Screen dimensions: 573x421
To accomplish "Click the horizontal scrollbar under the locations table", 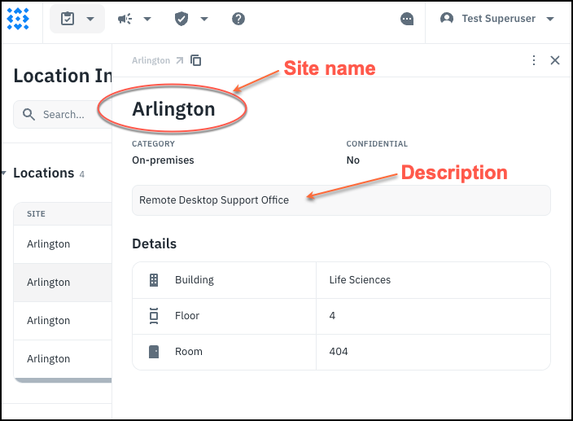I will 63,379.
